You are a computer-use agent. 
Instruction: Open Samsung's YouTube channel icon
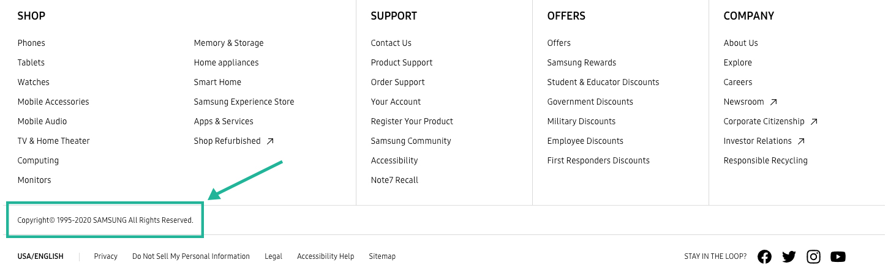(838, 257)
